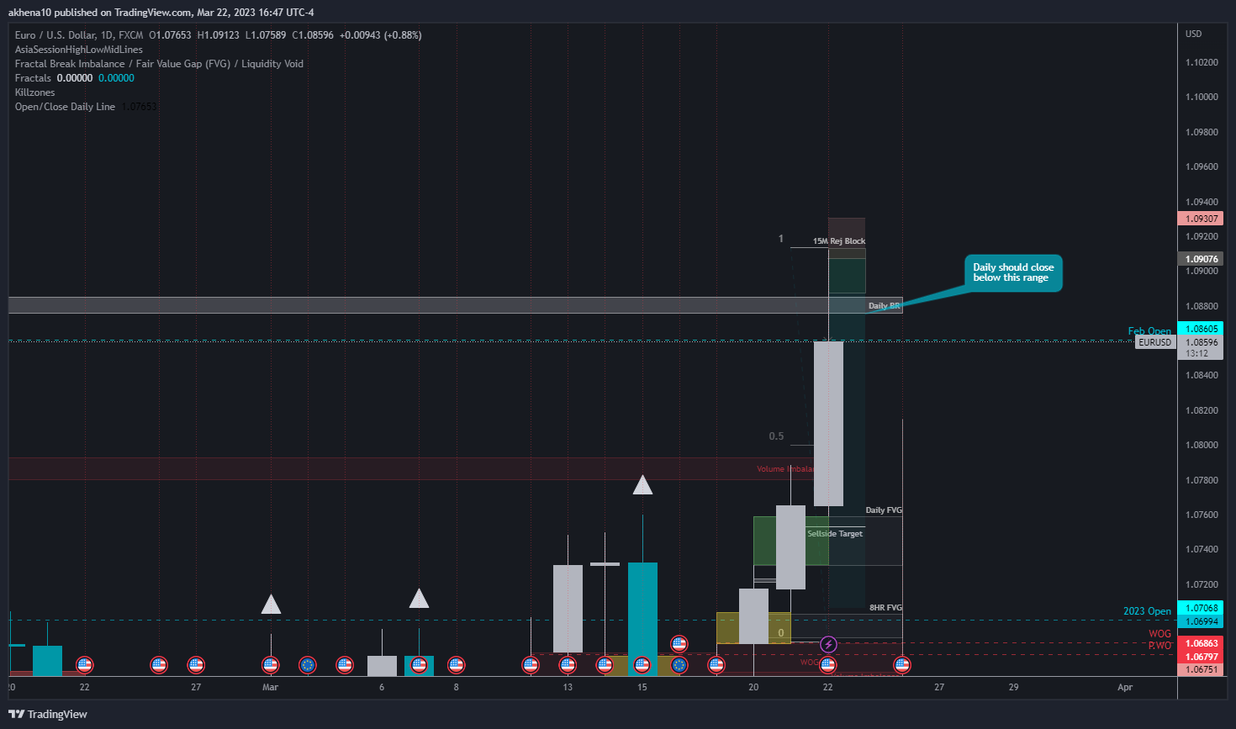Click the 'Daily should close below this range' callout
This screenshot has width=1236, height=729.
point(1013,273)
